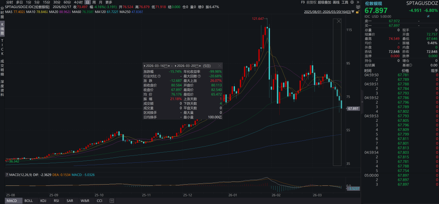
Task: Toggle the orange lock icon beside date range
Action: (357, 12)
